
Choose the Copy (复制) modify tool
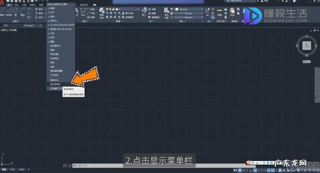click(39, 13)
